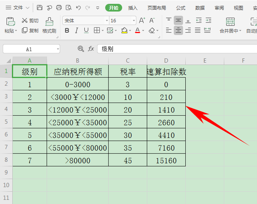This screenshot has height=204, width=257.
Task: Click the select-all corner triangle
Action: (9, 61)
